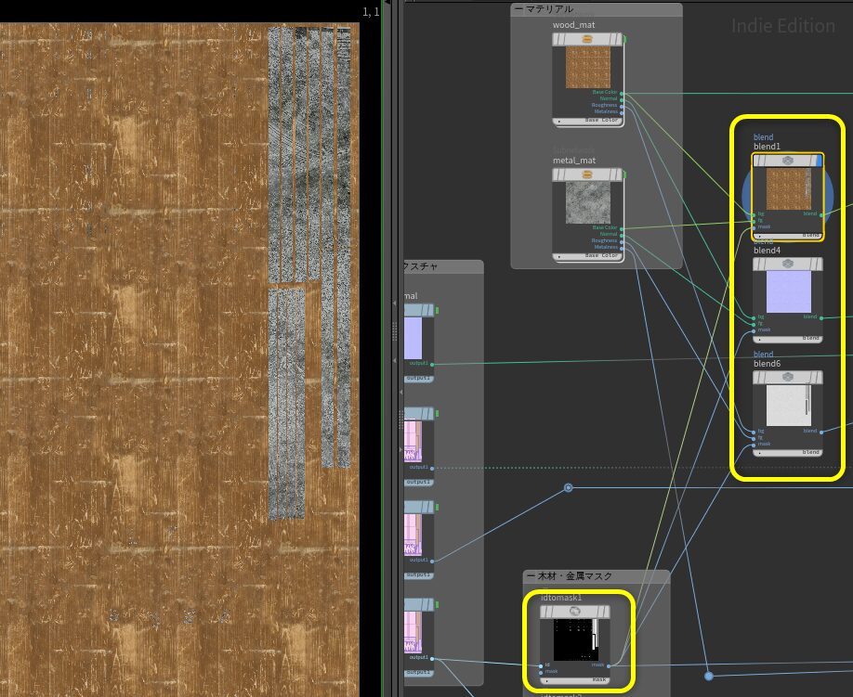Expand wood_mat preview plane selector arrow
This screenshot has width=853, height=697.
click(x=558, y=121)
